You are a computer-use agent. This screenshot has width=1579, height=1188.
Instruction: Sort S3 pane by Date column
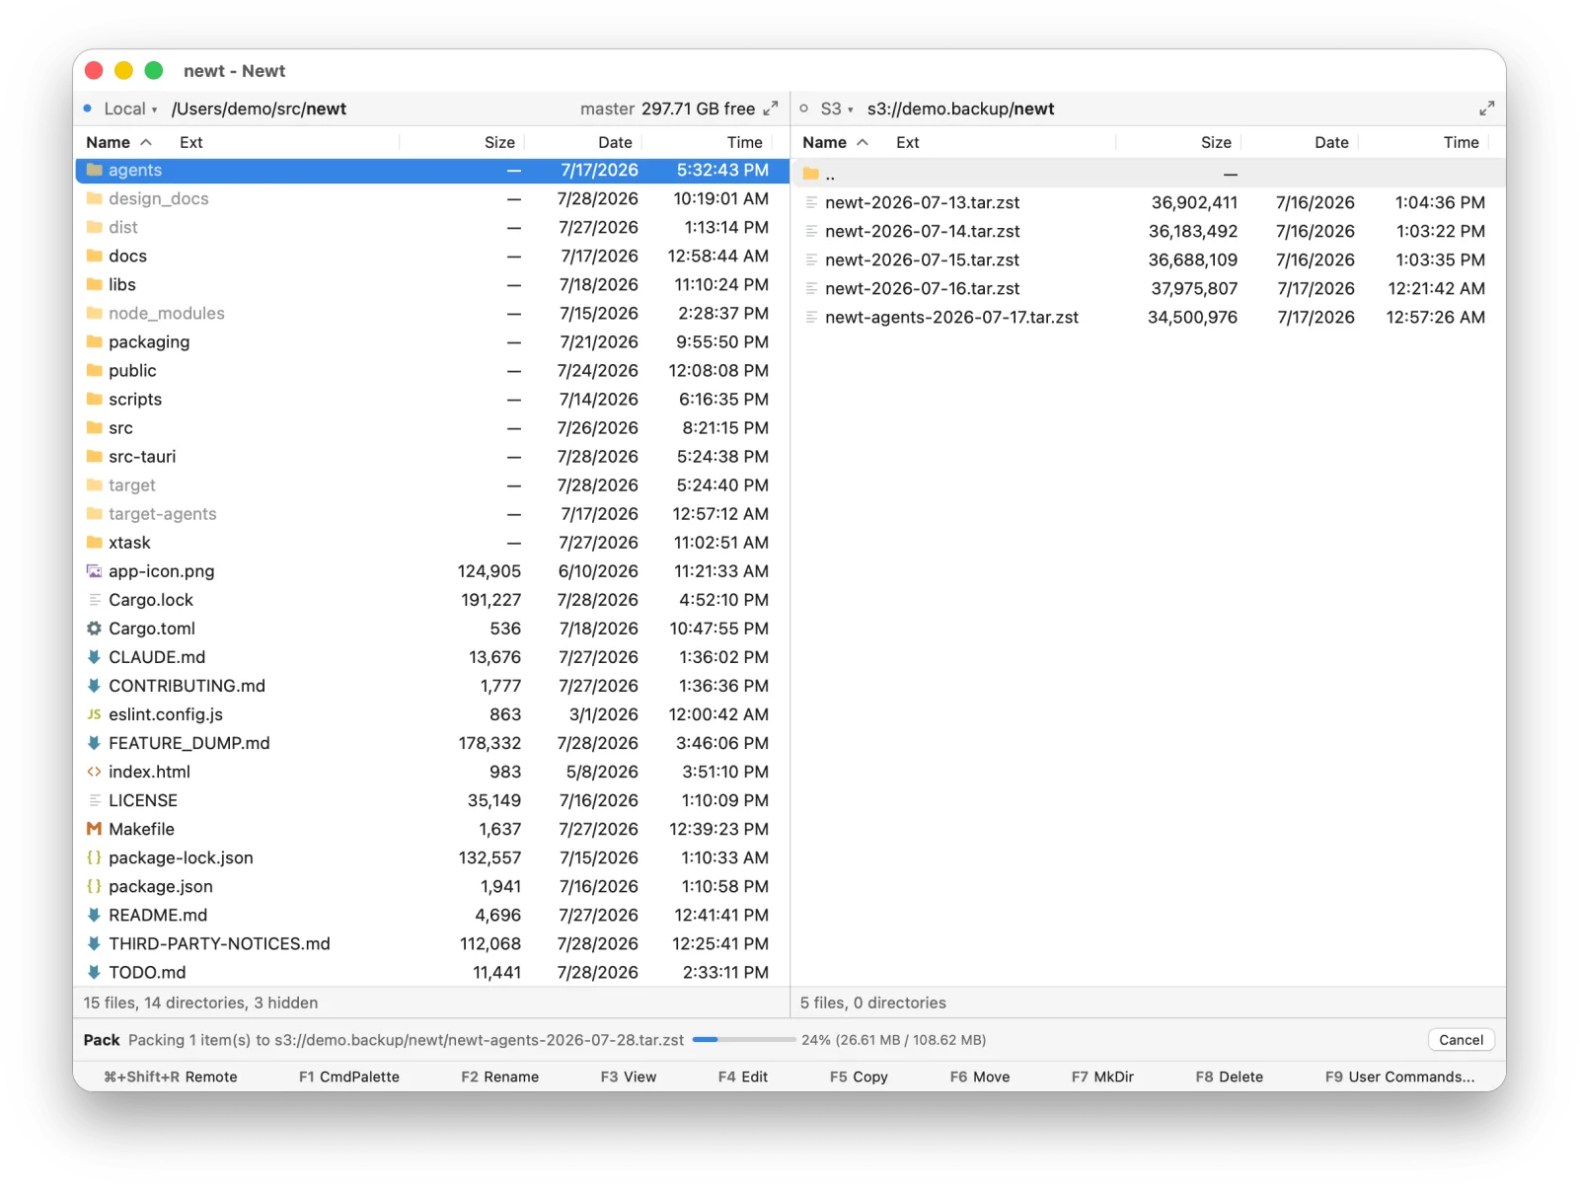click(1331, 142)
